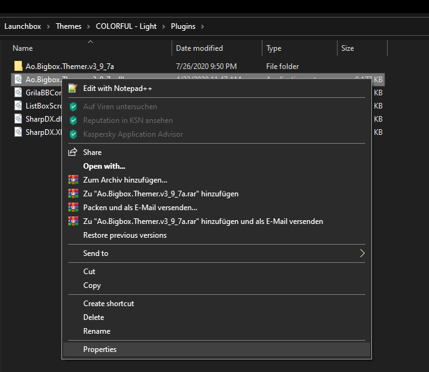429x372 pixels.
Task: Select Restore previous versions
Action: [x=217, y=235]
